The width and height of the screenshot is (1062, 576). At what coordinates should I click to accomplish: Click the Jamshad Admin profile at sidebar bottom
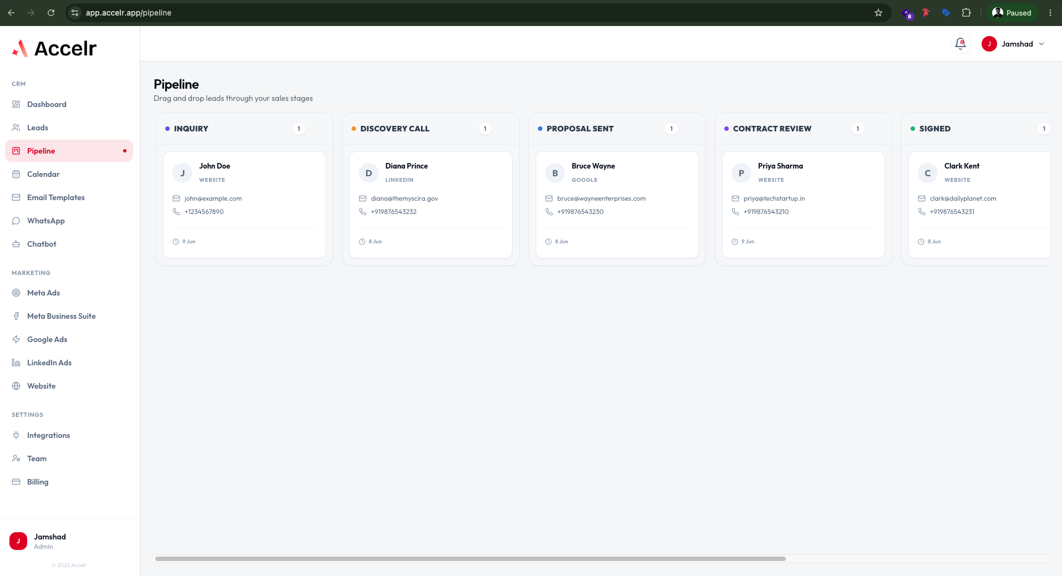tap(70, 541)
